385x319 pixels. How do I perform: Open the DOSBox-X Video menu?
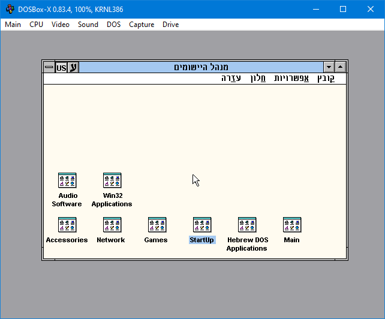(61, 25)
